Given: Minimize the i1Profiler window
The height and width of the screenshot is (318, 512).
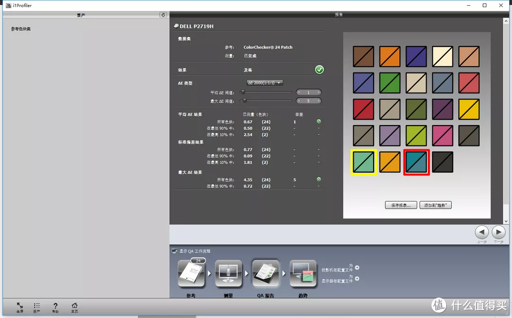Looking at the screenshot, I should [x=468, y=5].
